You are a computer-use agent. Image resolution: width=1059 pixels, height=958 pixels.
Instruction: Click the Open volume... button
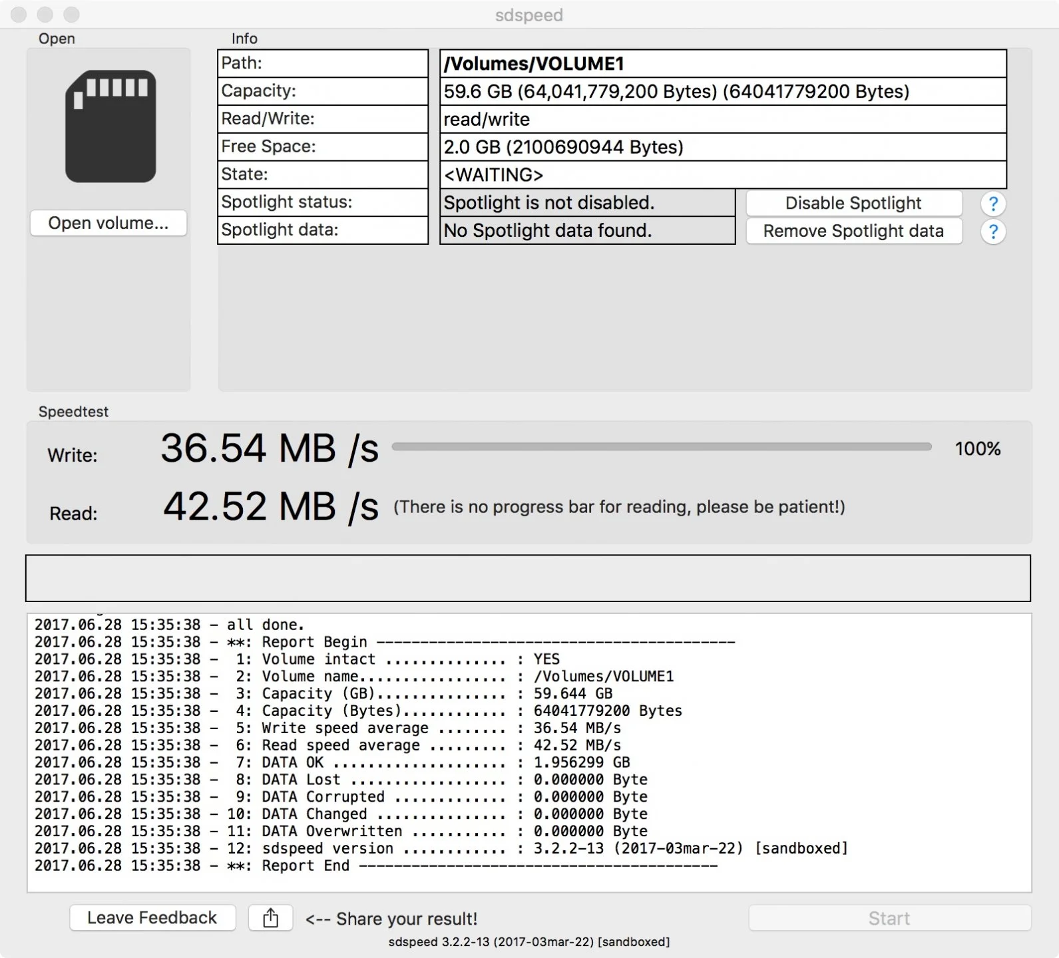tap(108, 223)
